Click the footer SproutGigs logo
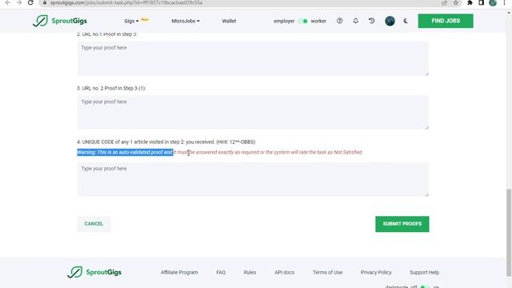This screenshot has height=288, width=512. click(x=94, y=272)
